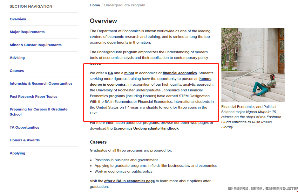This screenshot has height=192, width=298.
Task: Click the Advising navigation link
Action: click(x=17, y=58)
